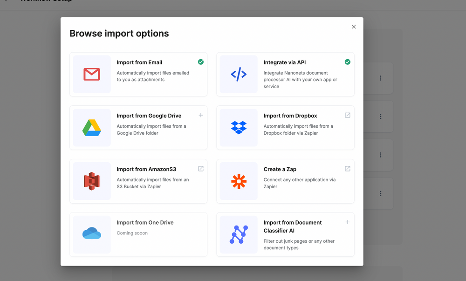Select the Import from One Drive card
The width and height of the screenshot is (466, 281).
click(x=138, y=234)
